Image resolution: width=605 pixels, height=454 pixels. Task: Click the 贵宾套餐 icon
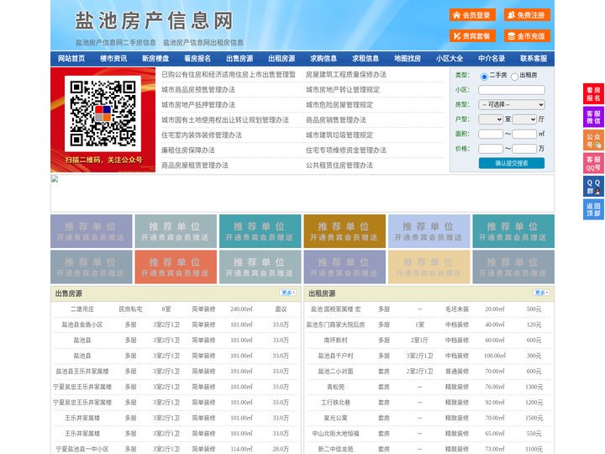point(456,36)
